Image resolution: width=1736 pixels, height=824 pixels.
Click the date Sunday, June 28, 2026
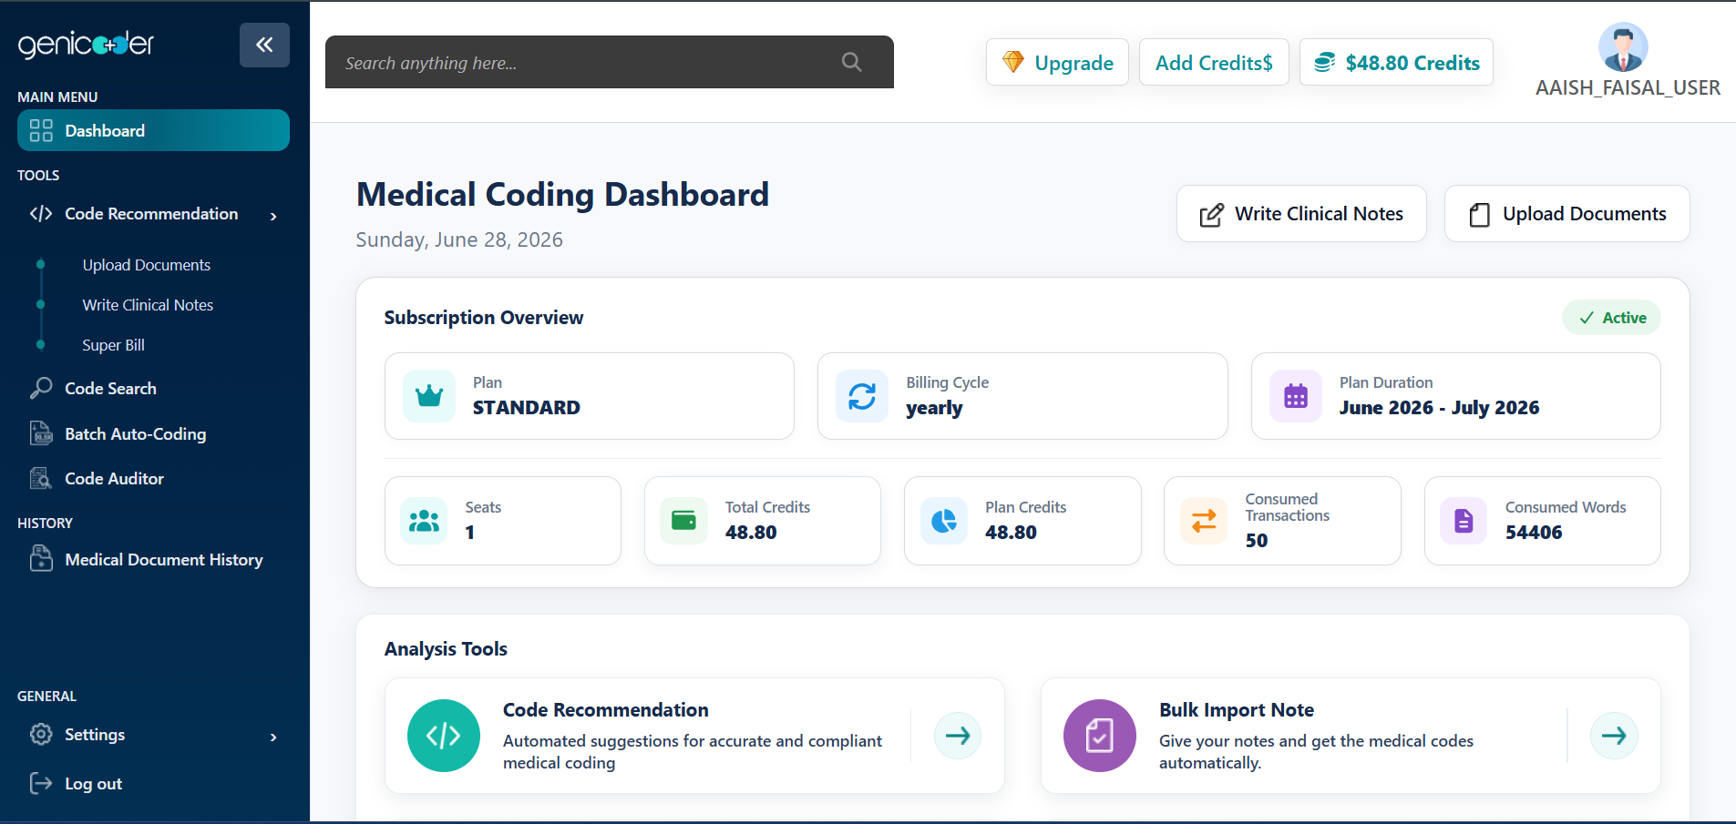click(x=459, y=239)
